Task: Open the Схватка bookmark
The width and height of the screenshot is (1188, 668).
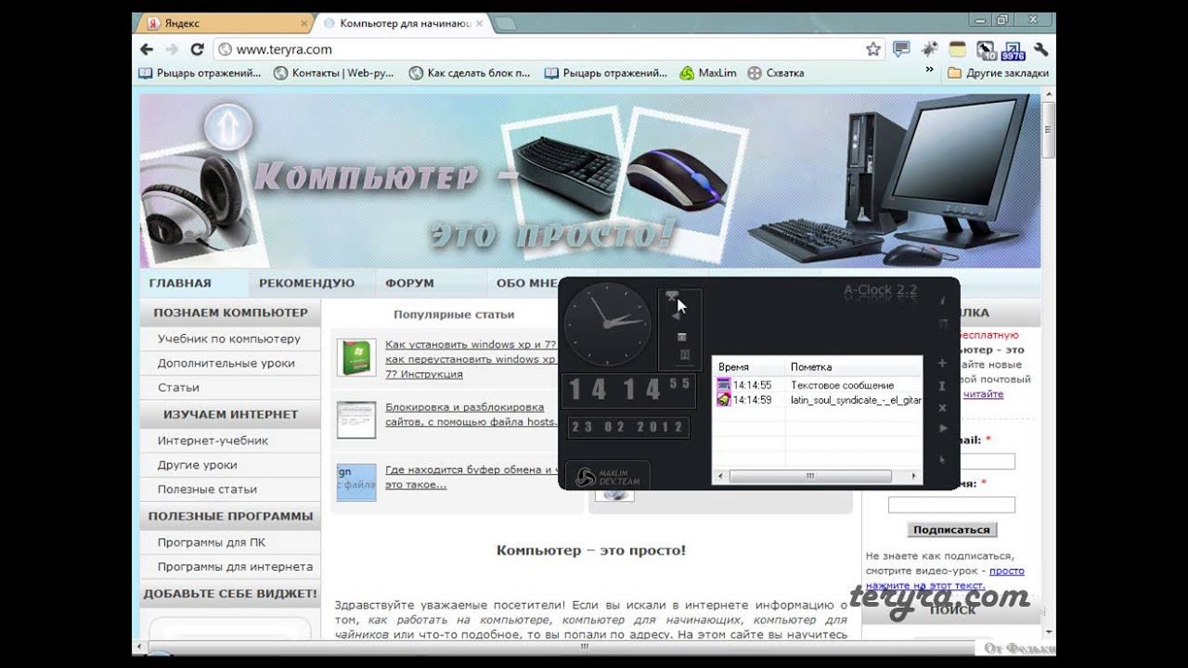Action: 776,72
